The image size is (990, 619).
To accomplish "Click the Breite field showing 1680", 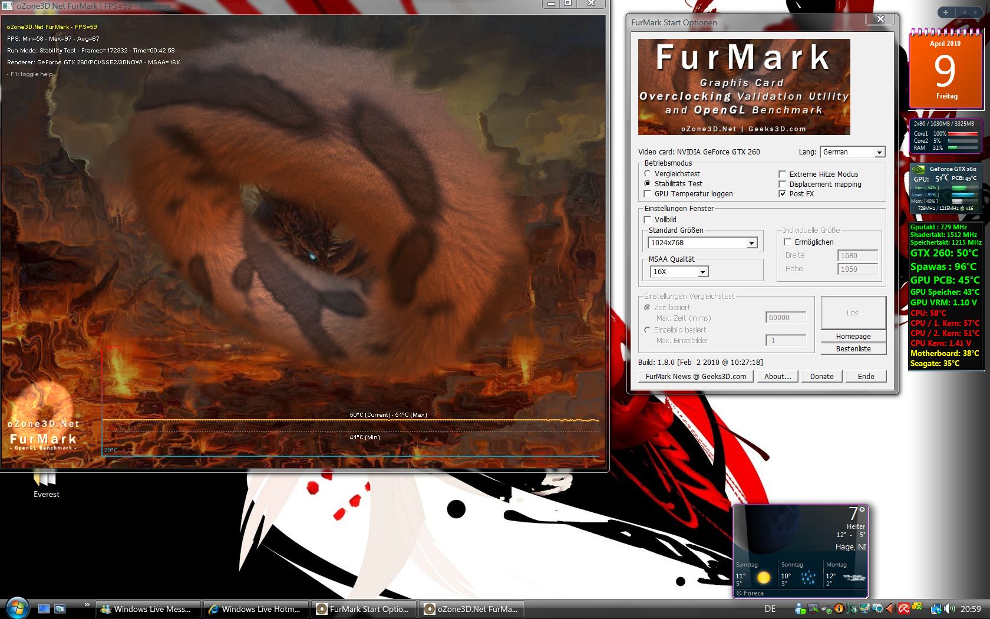I will click(x=857, y=255).
